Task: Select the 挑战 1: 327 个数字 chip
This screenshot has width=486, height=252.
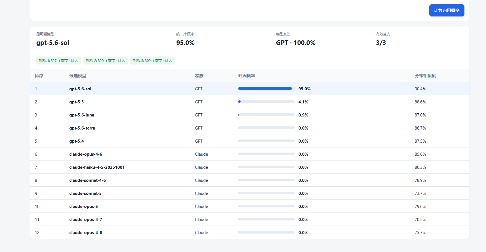Action: point(58,61)
